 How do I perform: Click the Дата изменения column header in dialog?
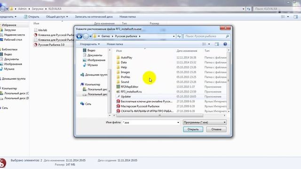[187, 51]
